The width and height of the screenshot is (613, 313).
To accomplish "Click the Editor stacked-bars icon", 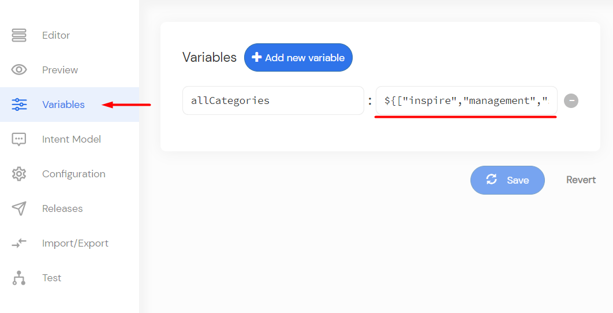I will click(19, 35).
